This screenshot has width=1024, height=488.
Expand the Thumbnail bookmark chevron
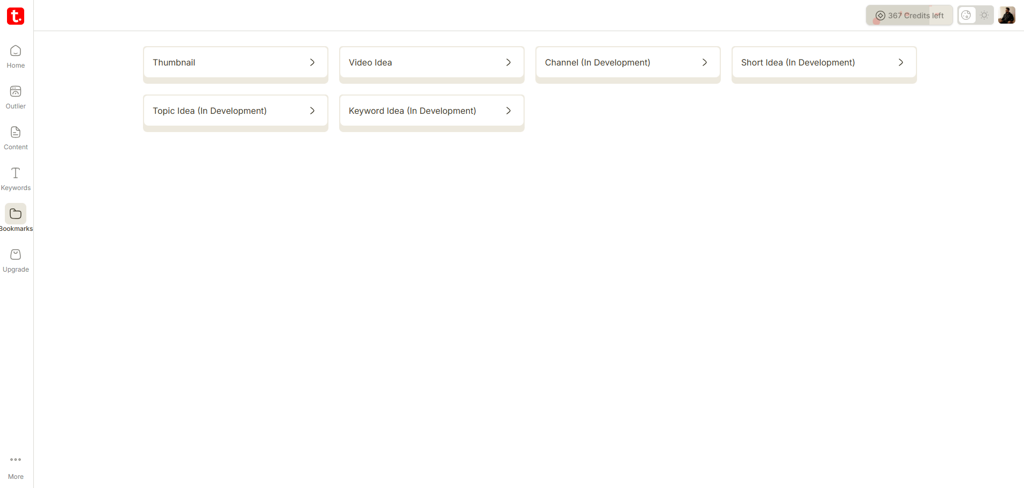312,63
